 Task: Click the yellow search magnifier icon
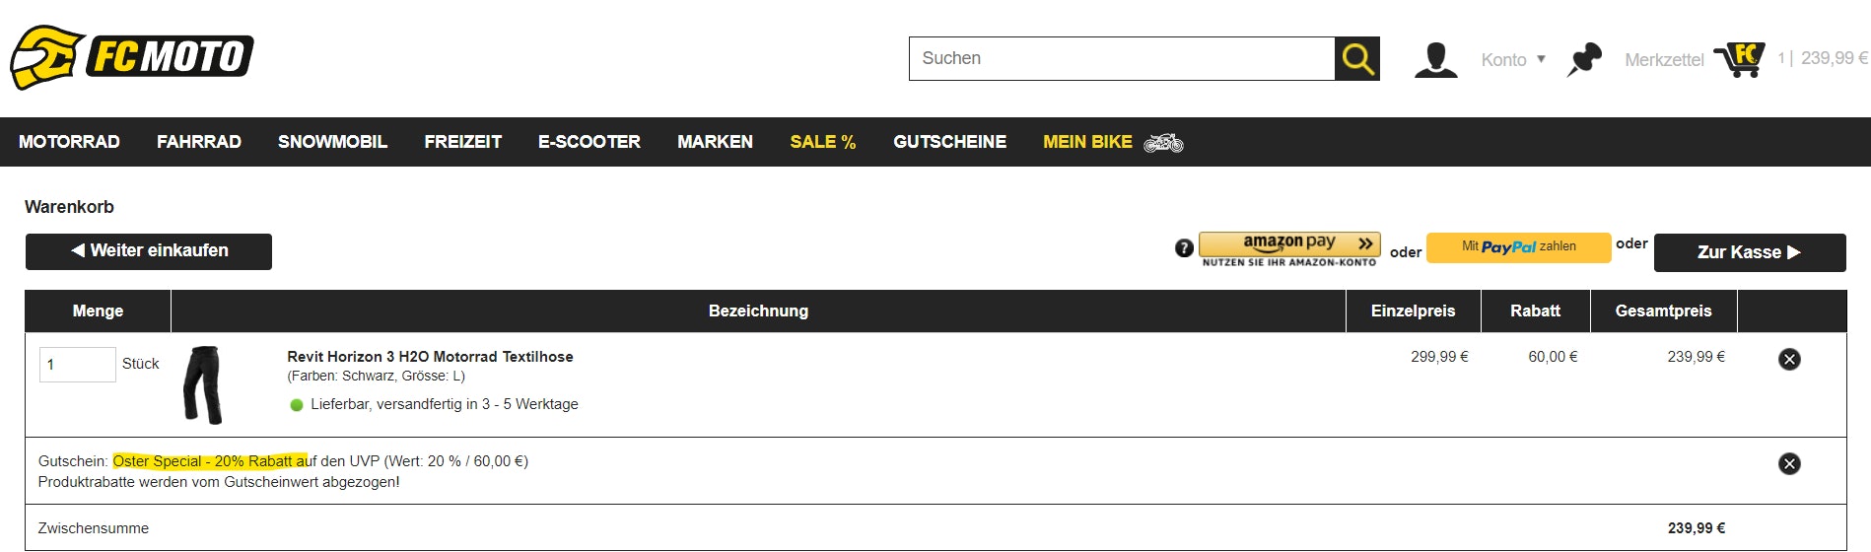[1356, 59]
